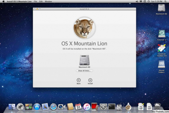Click Install OS X Mountain Lion Dock icon
The image size is (169, 113).
128,107
